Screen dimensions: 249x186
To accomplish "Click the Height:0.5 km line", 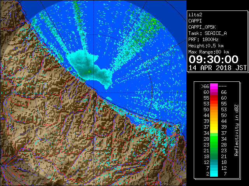I will pos(206,46).
